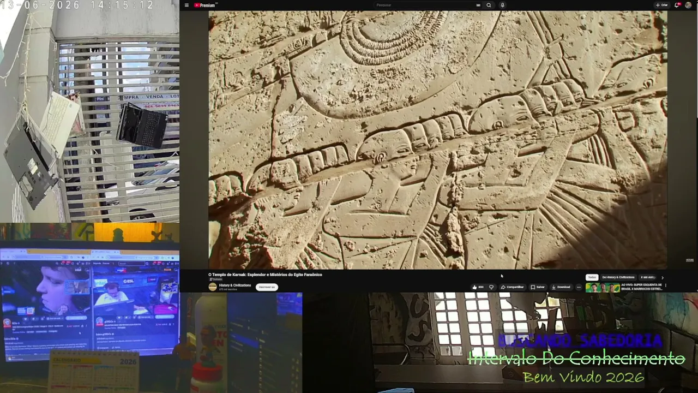Subscribe with the Inscrever-se button
The width and height of the screenshot is (698, 393).
(267, 287)
